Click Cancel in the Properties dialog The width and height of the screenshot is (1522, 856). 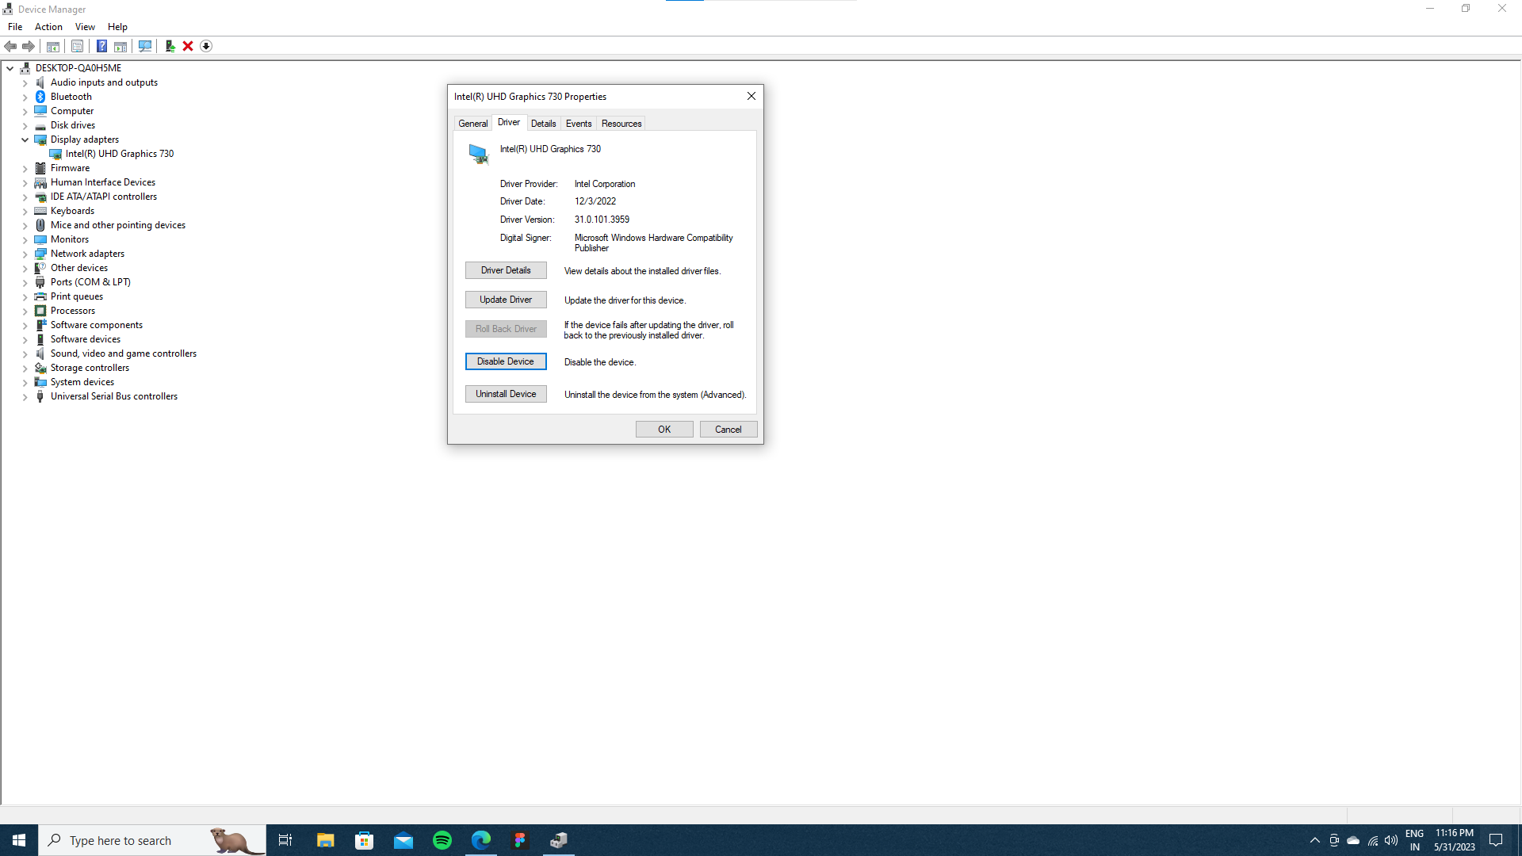pyautogui.click(x=728, y=430)
